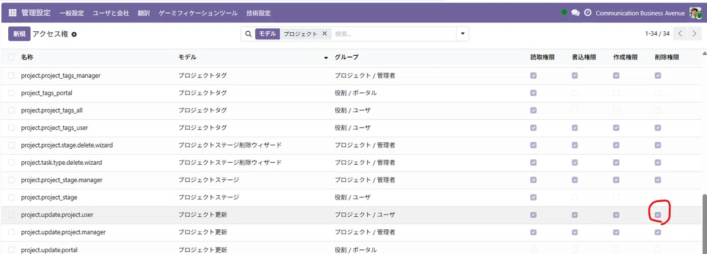Sort by the 名称 column header
The image size is (707, 254).
tap(27, 58)
